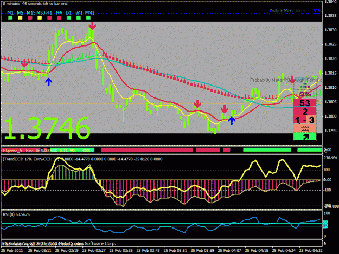339x254 pixels.
Task: Click the green signal square under D1
Action: coord(69,18)
